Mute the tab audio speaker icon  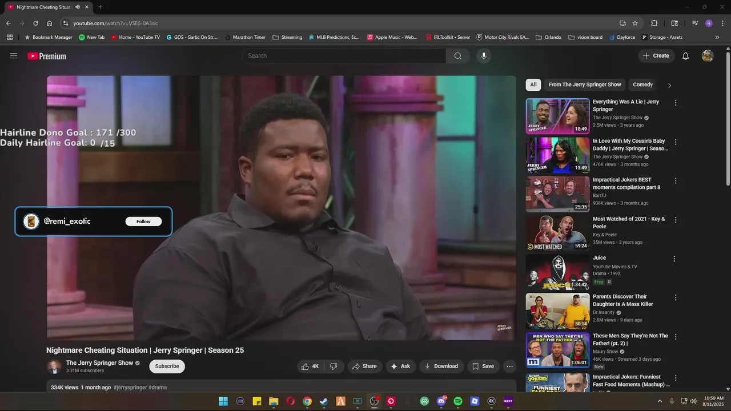tap(78, 7)
